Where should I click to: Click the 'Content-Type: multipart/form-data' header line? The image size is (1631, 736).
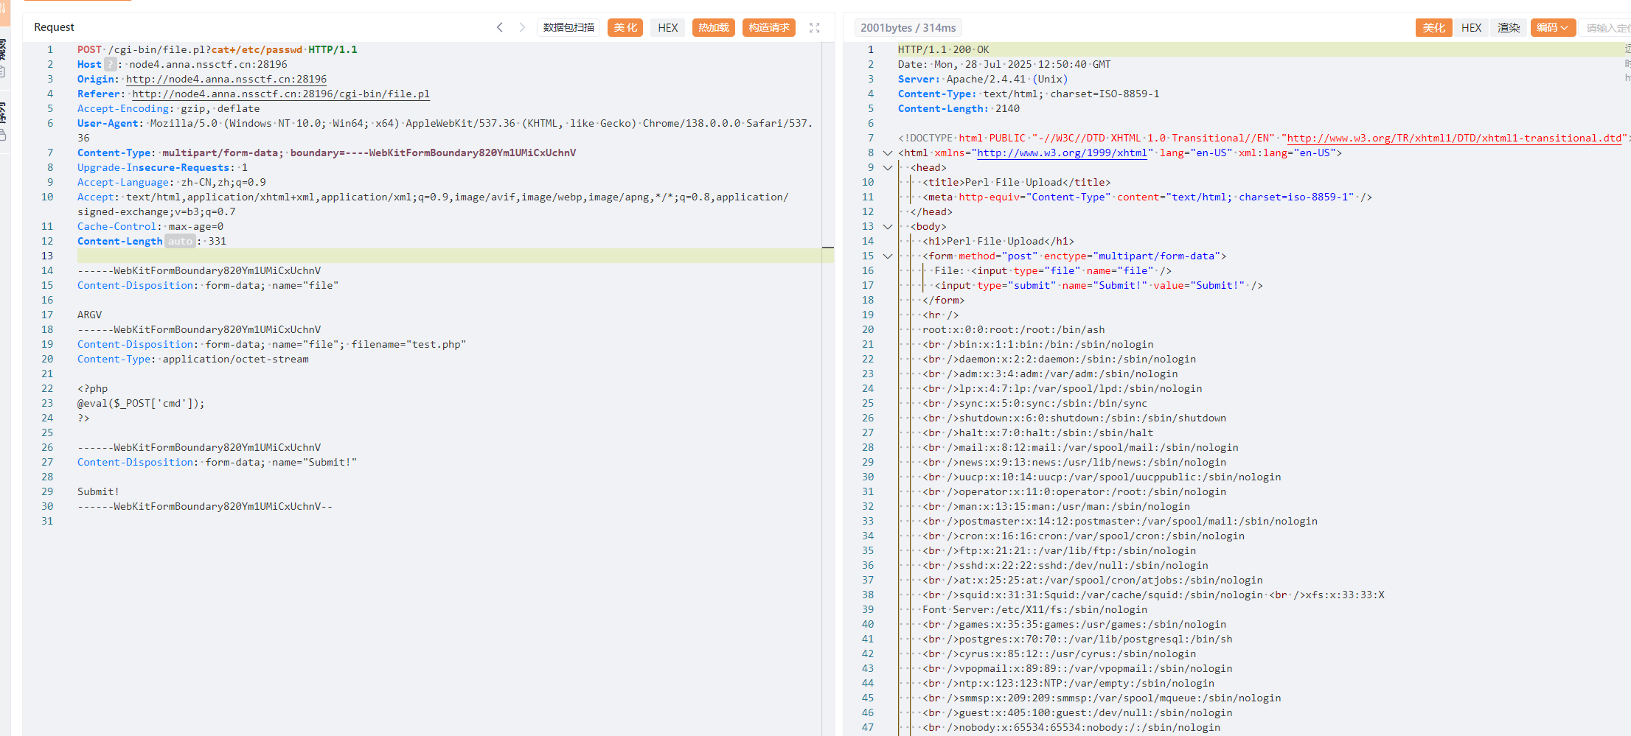pyautogui.click(x=327, y=153)
